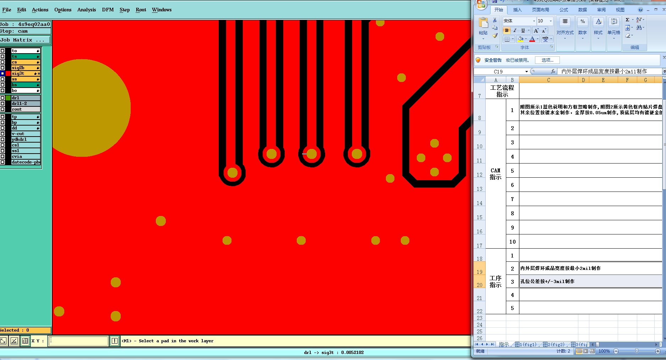
Task: Apply Underline formatting in Excel
Action: tap(523, 31)
